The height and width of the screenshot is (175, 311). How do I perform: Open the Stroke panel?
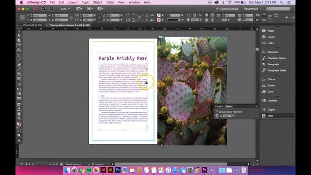pyautogui.click(x=271, y=86)
